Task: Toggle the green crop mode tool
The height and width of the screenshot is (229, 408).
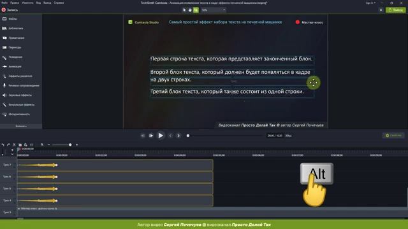Action: [x=196, y=10]
